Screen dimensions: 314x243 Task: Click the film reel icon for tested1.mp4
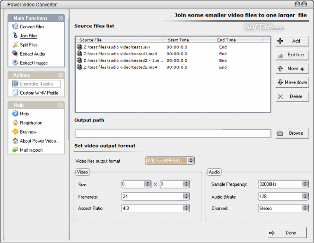[79, 53]
